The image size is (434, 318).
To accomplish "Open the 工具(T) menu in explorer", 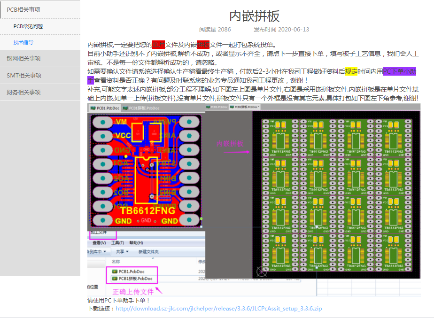I will [x=117, y=243].
